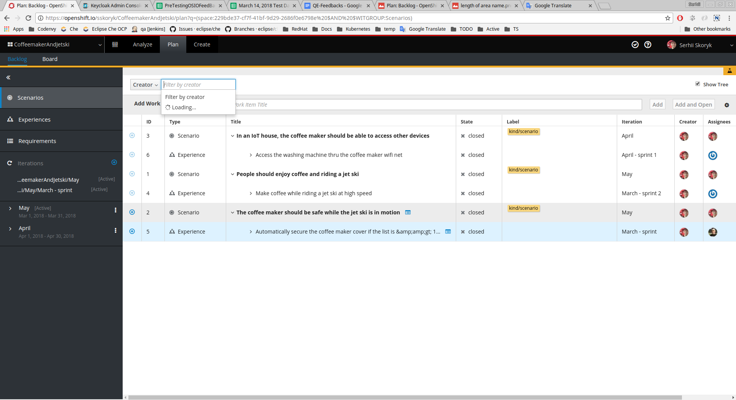736x400 pixels.
Task: Click the creator avatar on item 3
Action: tap(684, 136)
